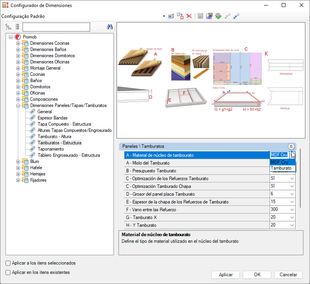
Task: Select Tablero Engrossurado - Estructura item
Action: [69, 155]
